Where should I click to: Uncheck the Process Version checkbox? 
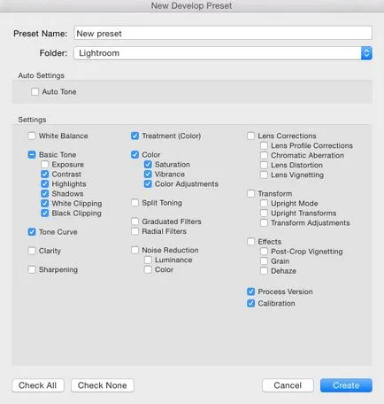tap(251, 291)
